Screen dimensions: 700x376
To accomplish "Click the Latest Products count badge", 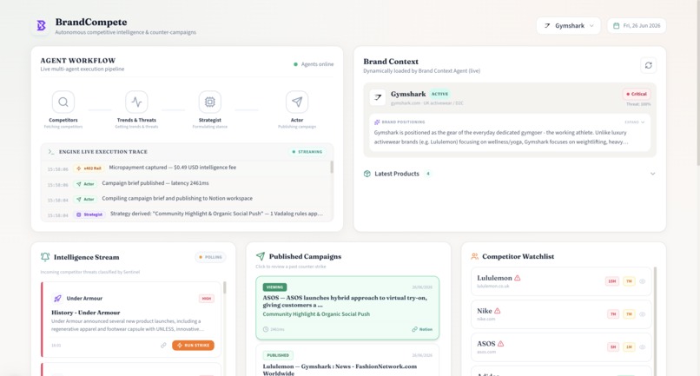I will tap(427, 174).
